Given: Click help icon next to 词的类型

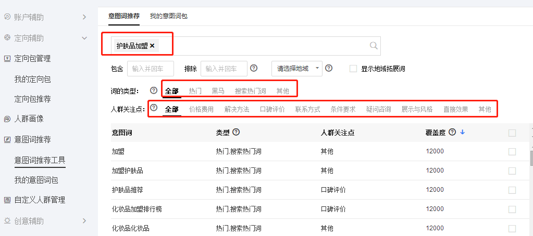Looking at the screenshot, I should click(x=154, y=90).
